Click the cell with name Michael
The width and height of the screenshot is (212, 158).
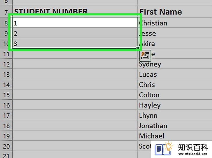pyautogui.click(x=175, y=135)
